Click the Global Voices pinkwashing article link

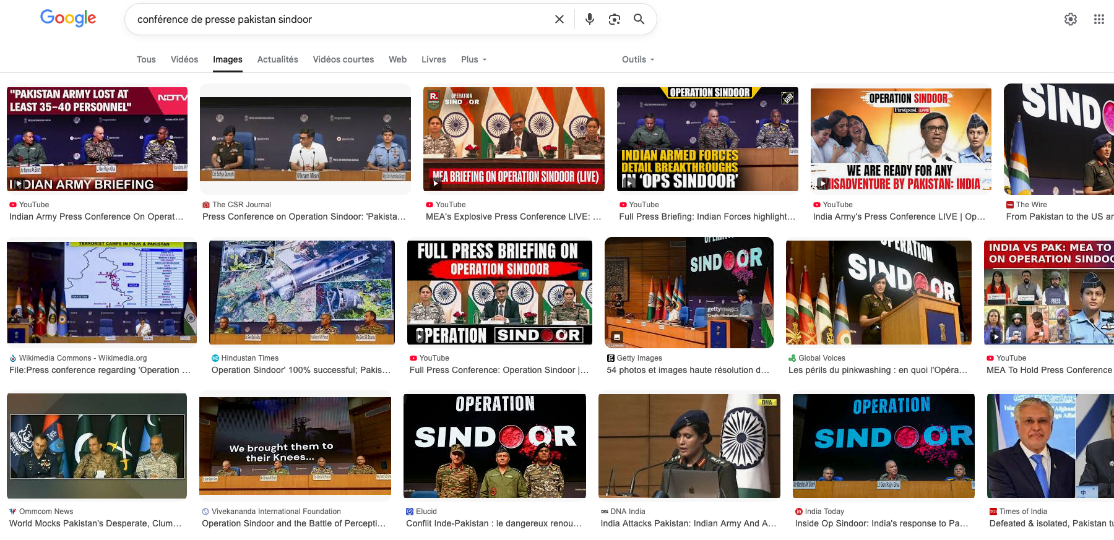coord(877,370)
